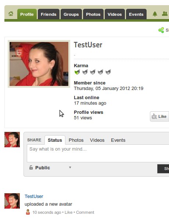Image resolution: width=169 pixels, height=220 pixels.
Task: Select Events in the share box
Action: [118, 140]
